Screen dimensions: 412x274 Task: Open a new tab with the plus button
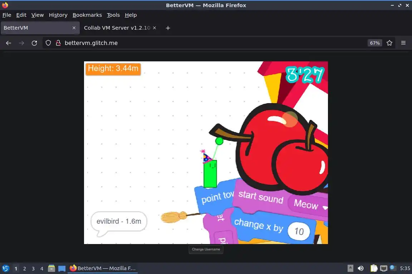168,28
